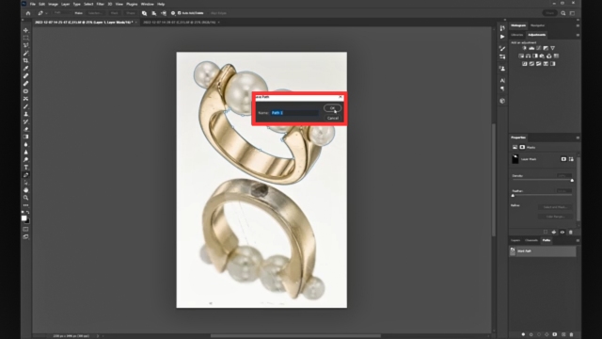
Task: Click the Name field containing Path 1
Action: pyautogui.click(x=294, y=113)
